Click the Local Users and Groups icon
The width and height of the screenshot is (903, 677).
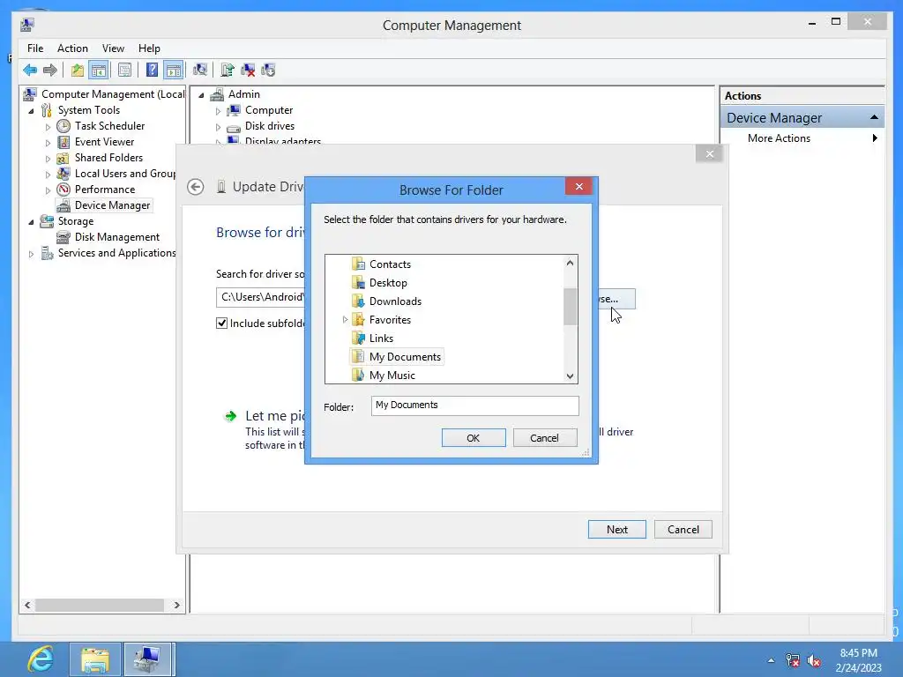(63, 174)
